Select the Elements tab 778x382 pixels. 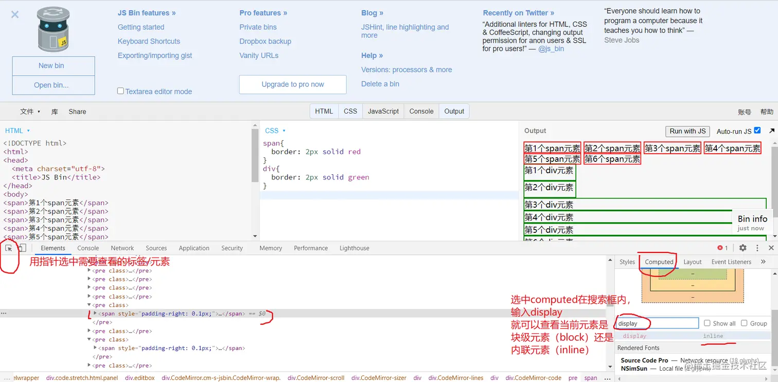[53, 248]
